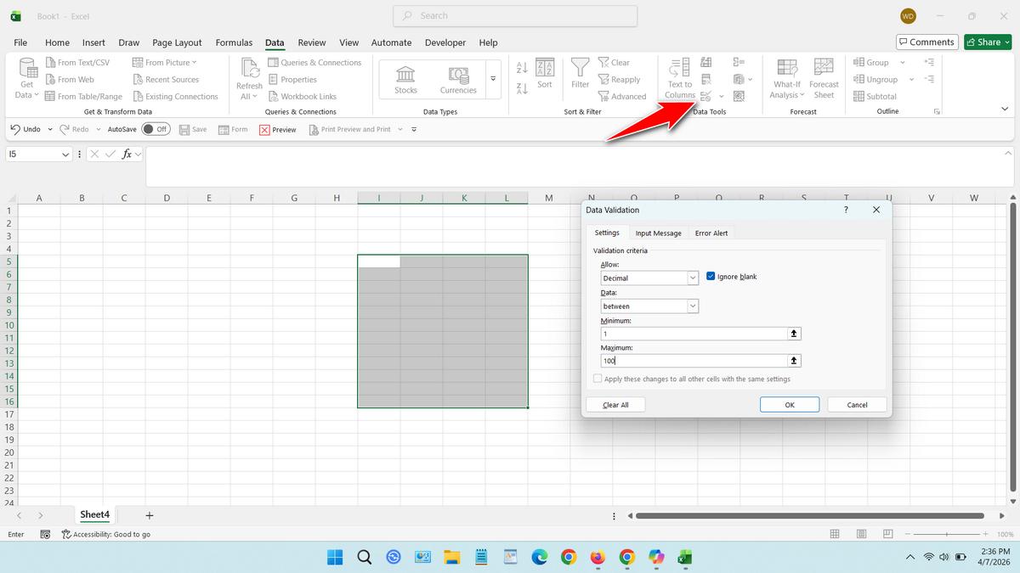1020x573 pixels.
Task: Click the zoom slider in status bar
Action: click(x=945, y=534)
